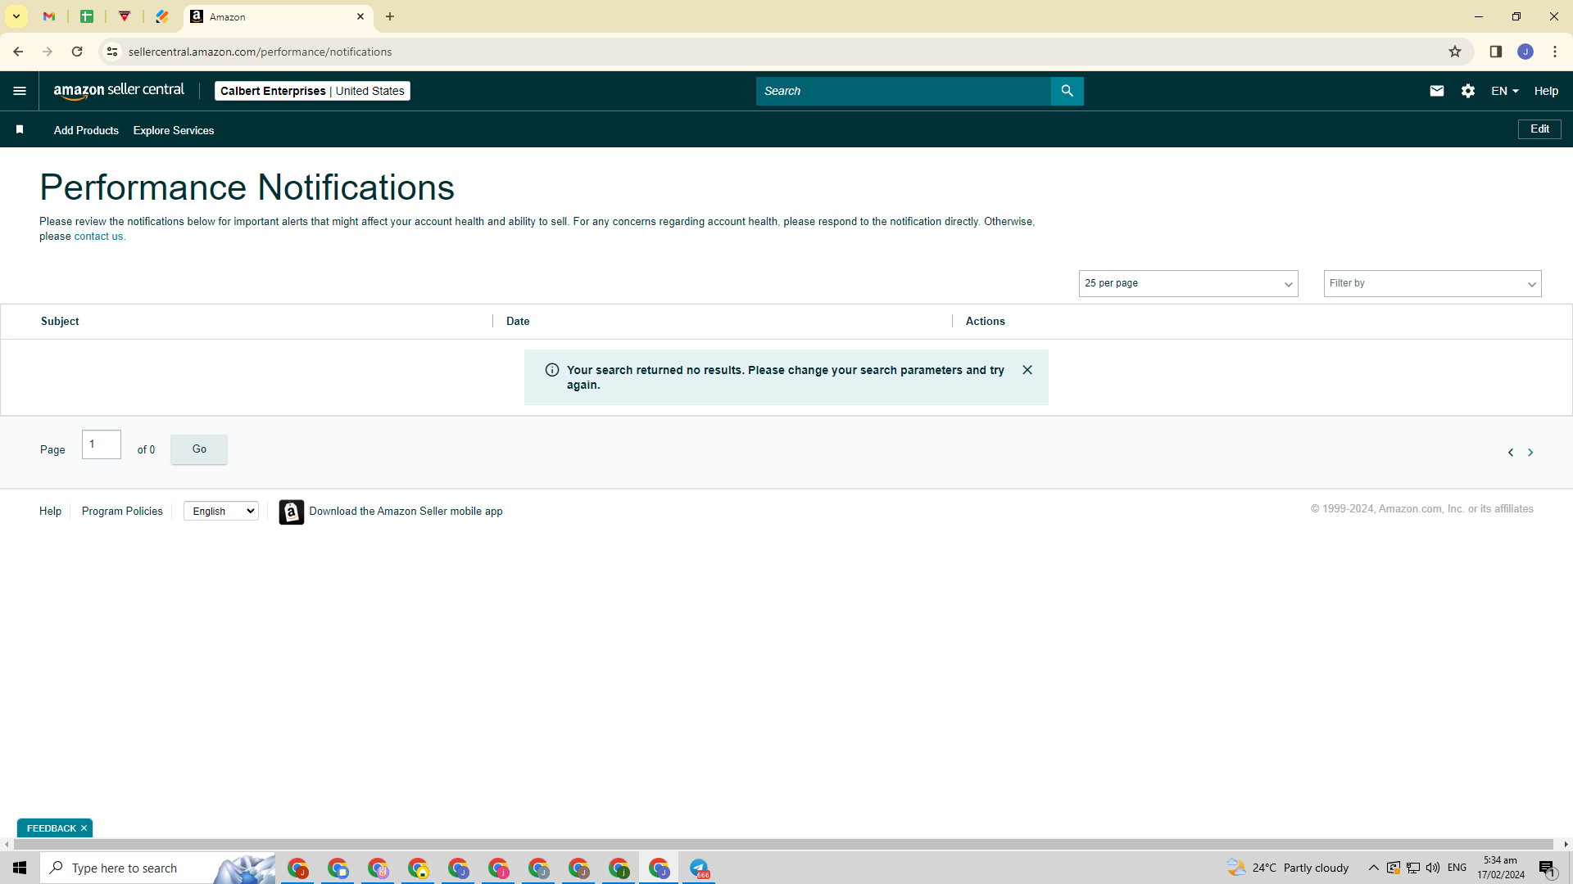Image resolution: width=1573 pixels, height=884 pixels.
Task: Follow the contact us link
Action: (98, 237)
